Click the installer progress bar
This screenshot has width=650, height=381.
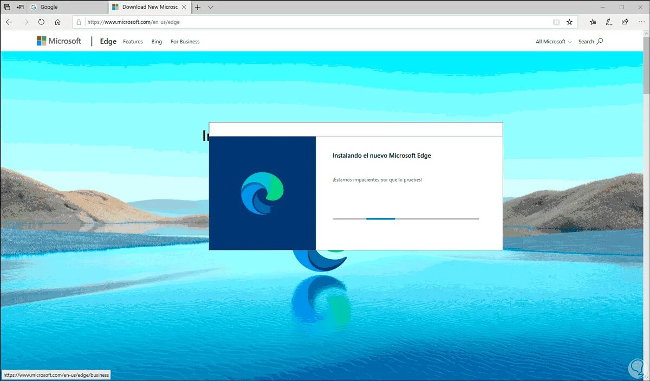[x=406, y=218]
